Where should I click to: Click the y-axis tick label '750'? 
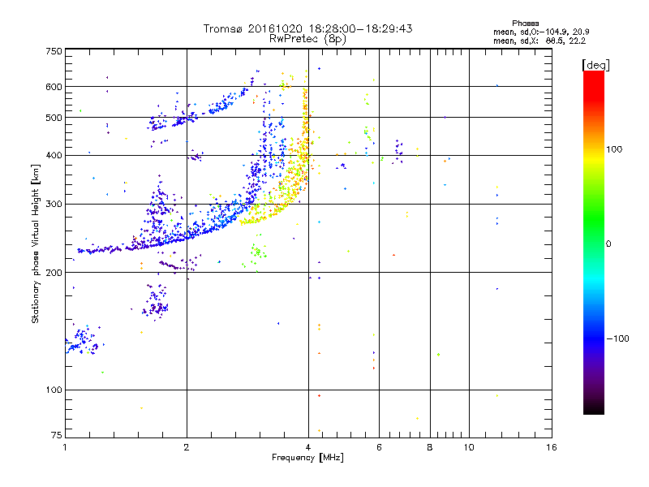coord(54,51)
